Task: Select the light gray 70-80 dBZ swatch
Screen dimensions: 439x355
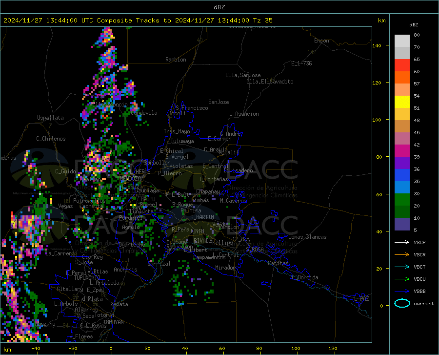Action: (x=402, y=41)
